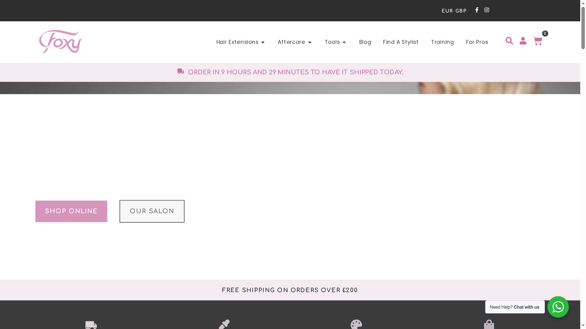The width and height of the screenshot is (586, 329).
Task: Select Find A Stylist in the navigation
Action: coord(401,42)
